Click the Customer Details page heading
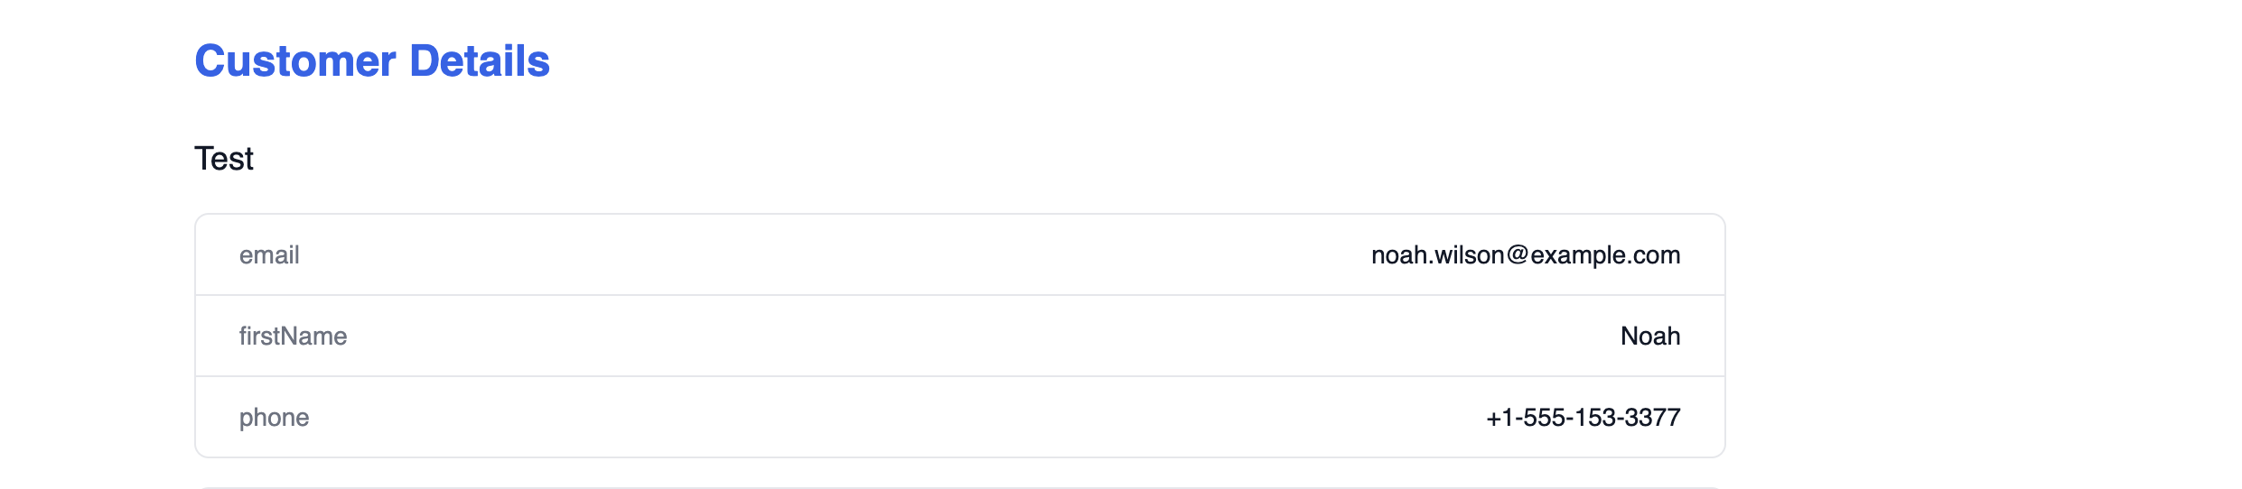Screen dimensions: 2242x489 point(371,61)
